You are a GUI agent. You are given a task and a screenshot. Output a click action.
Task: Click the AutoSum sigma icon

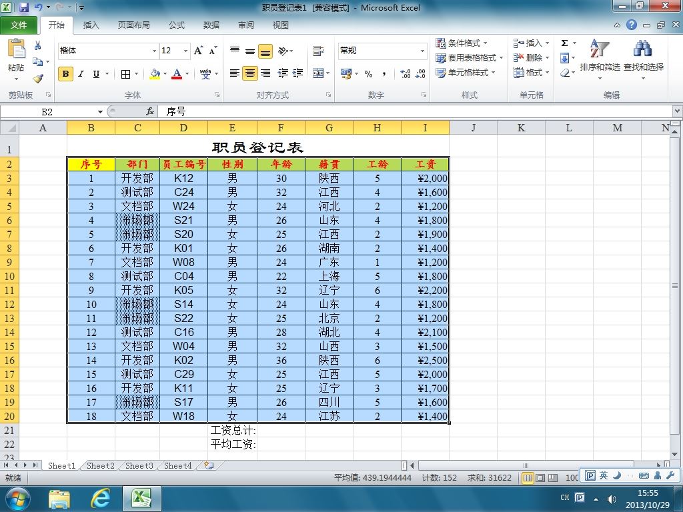pos(564,43)
